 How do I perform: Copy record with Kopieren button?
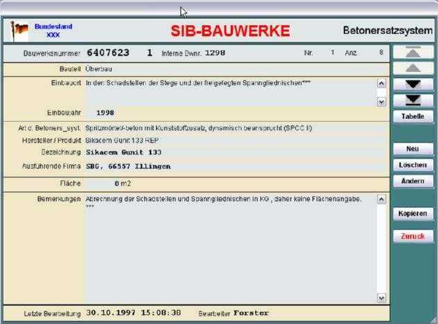(413, 213)
